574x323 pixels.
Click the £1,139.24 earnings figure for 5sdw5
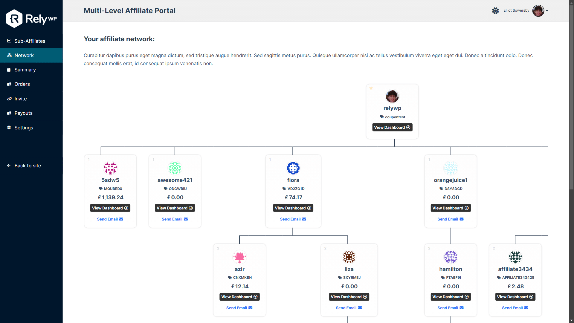pyautogui.click(x=110, y=197)
